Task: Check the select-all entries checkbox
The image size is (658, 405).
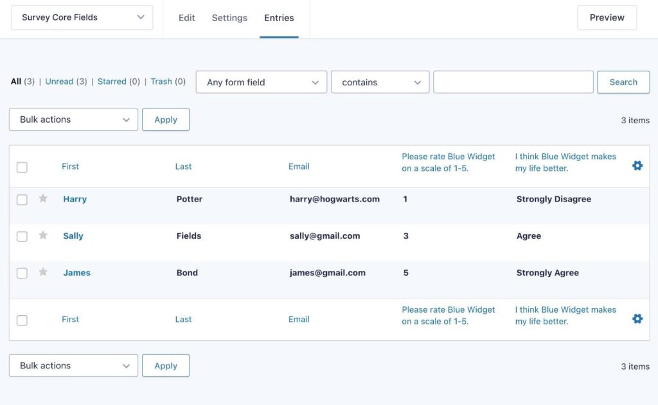Action: [x=22, y=166]
